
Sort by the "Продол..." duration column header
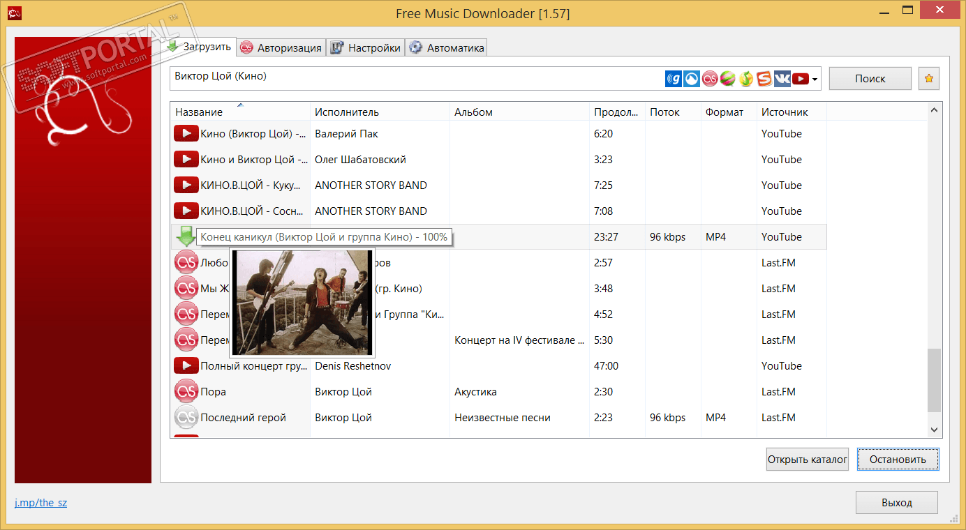click(617, 112)
